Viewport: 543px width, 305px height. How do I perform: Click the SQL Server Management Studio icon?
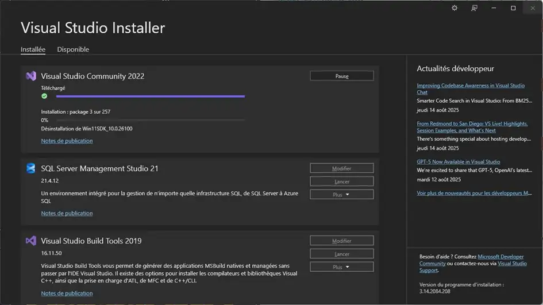click(31, 168)
